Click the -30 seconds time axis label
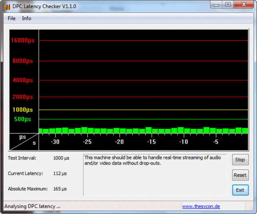Viewport: 257px width, 214px height. (55, 142)
